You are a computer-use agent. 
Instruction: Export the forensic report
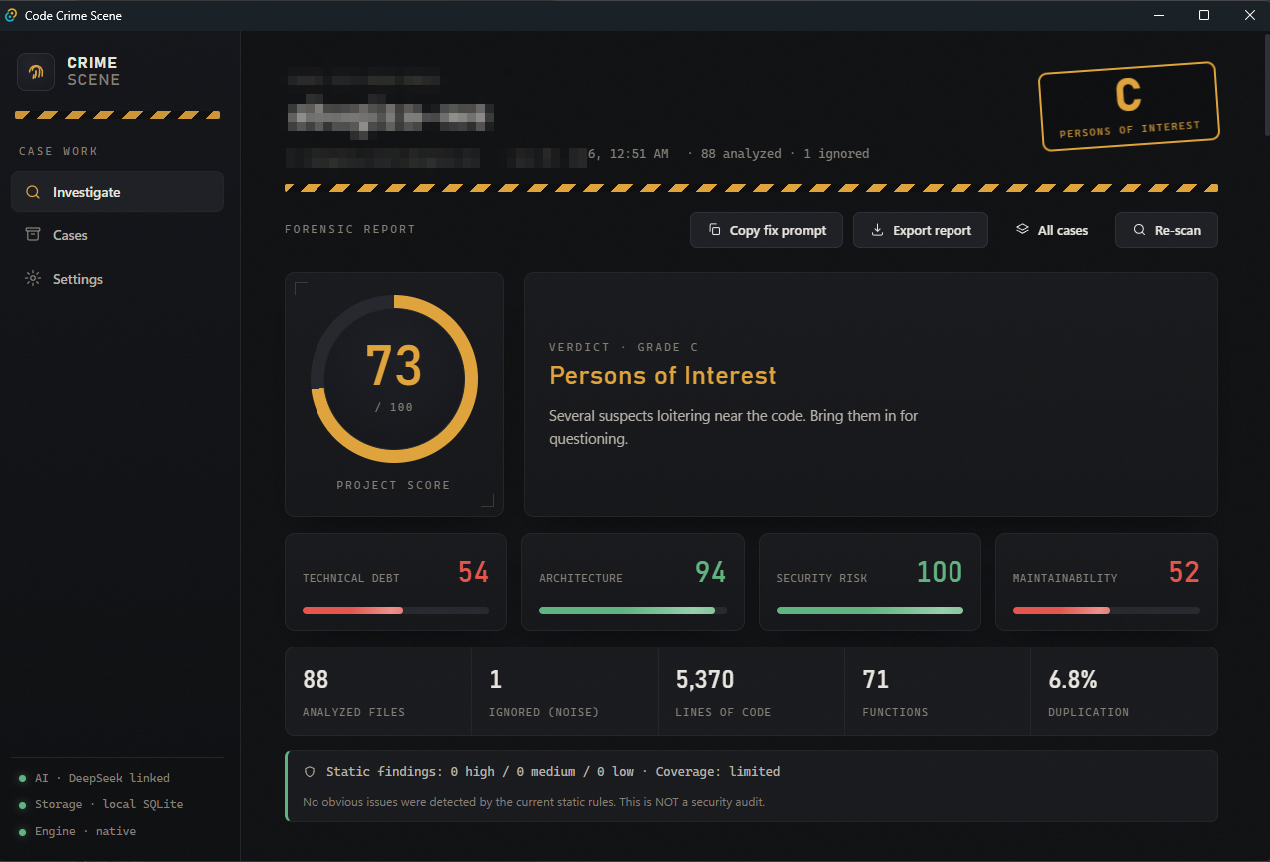click(921, 230)
